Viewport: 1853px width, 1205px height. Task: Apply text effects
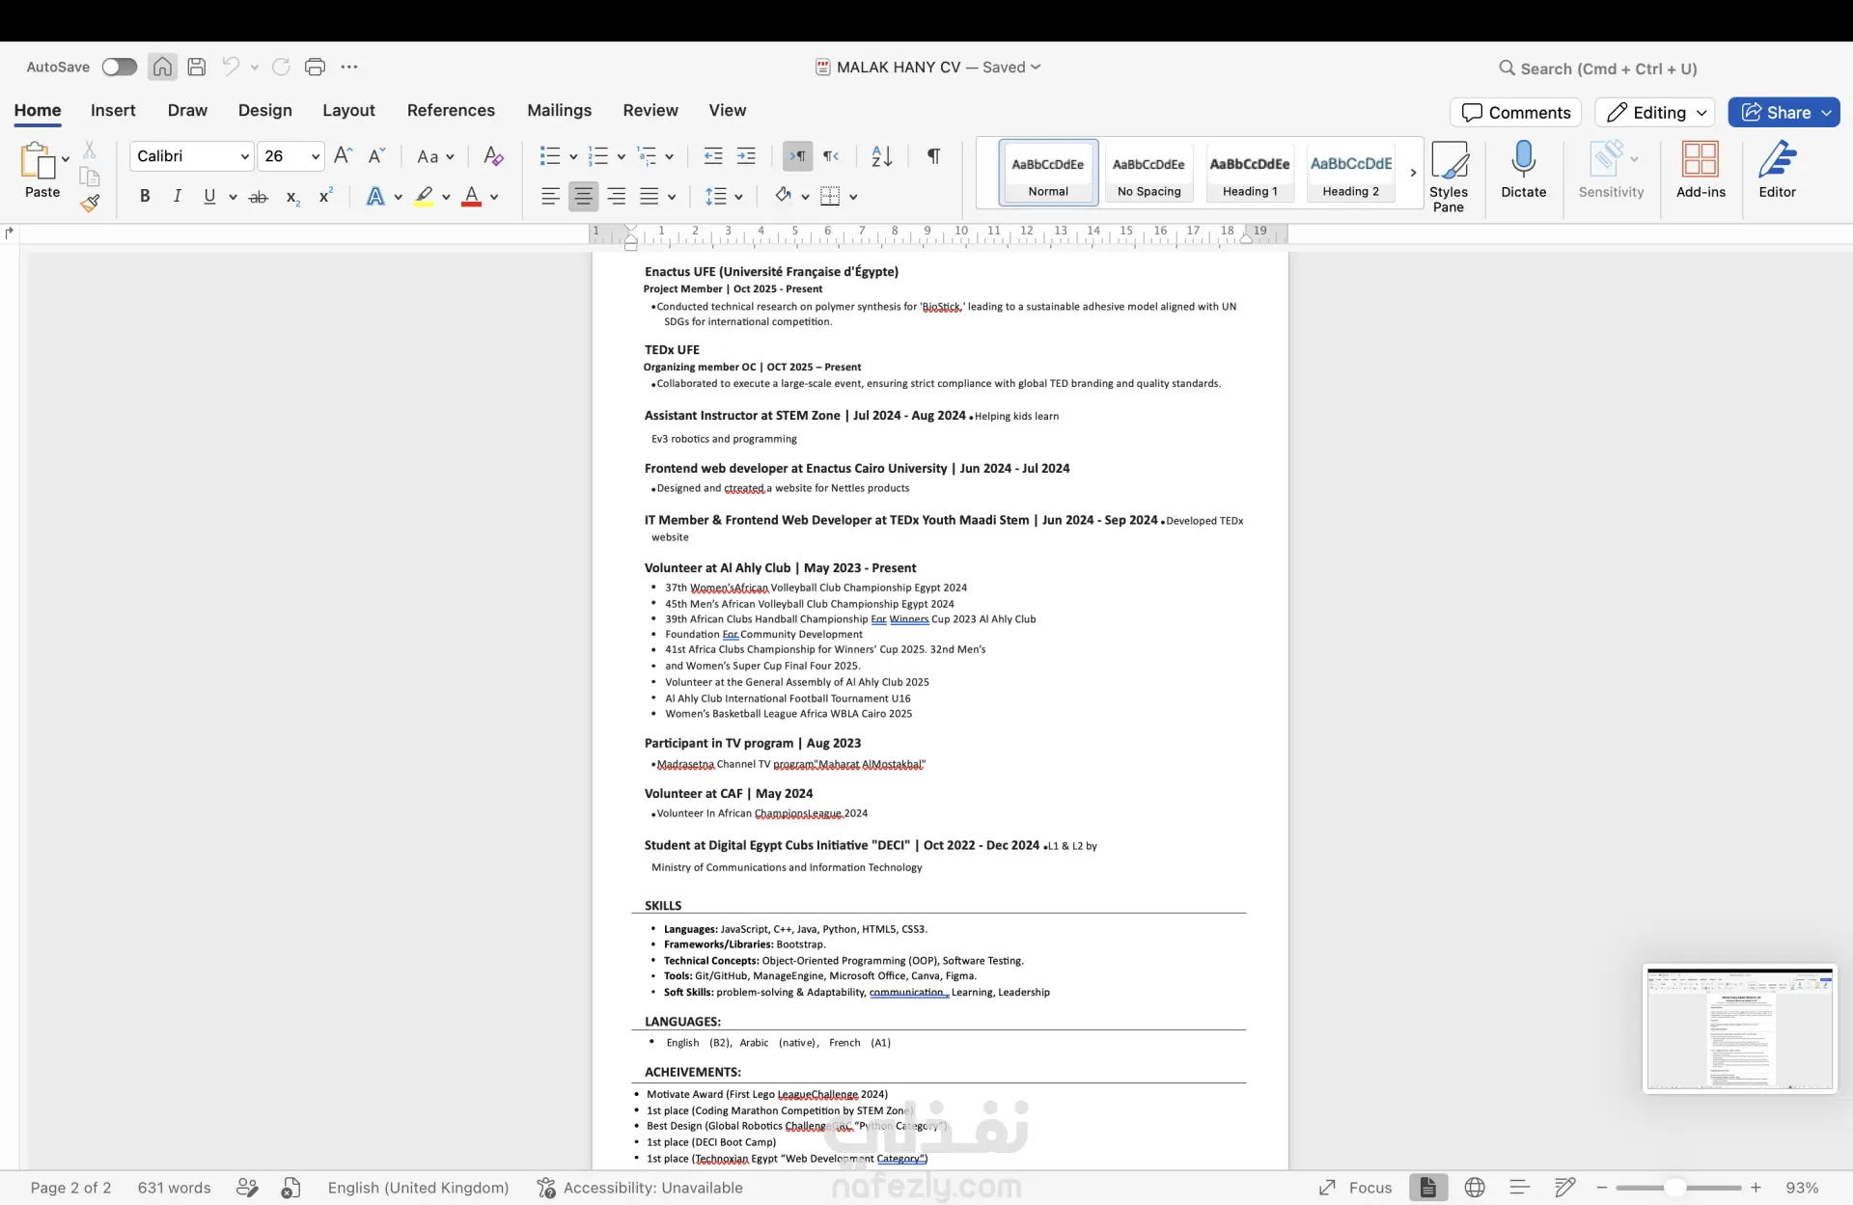[x=375, y=196]
